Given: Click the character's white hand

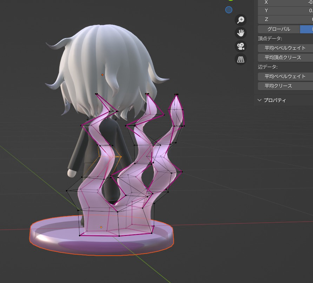Looking at the screenshot, I should click(x=72, y=173).
